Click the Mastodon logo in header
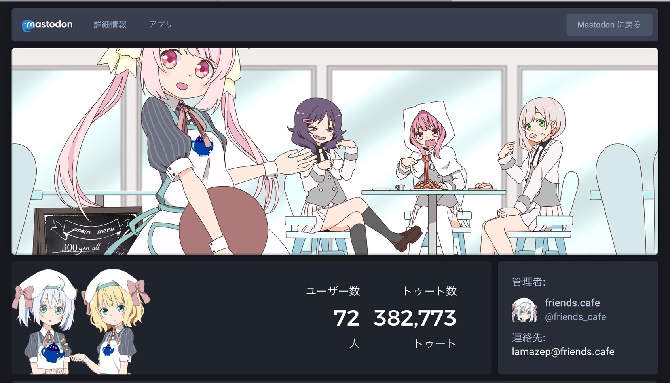670x383 pixels. coord(47,25)
